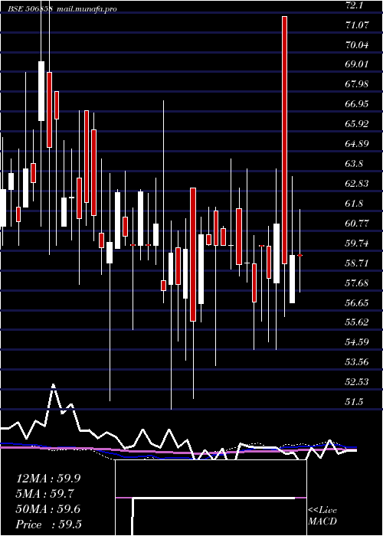Viewport: 383px width, 536px height.
Task: Click the 55.62 price axis label
Action: 358,322
